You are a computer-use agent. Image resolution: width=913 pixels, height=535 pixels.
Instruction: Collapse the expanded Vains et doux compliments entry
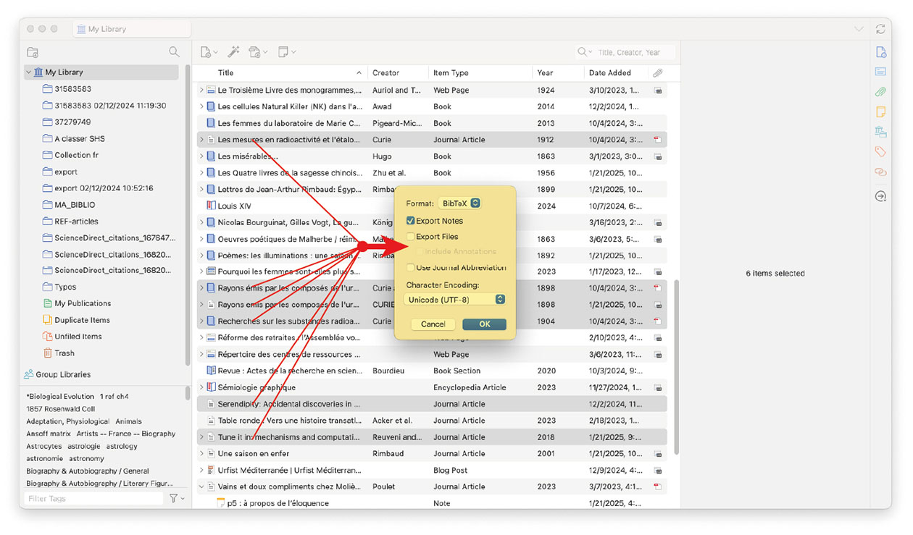click(x=201, y=486)
